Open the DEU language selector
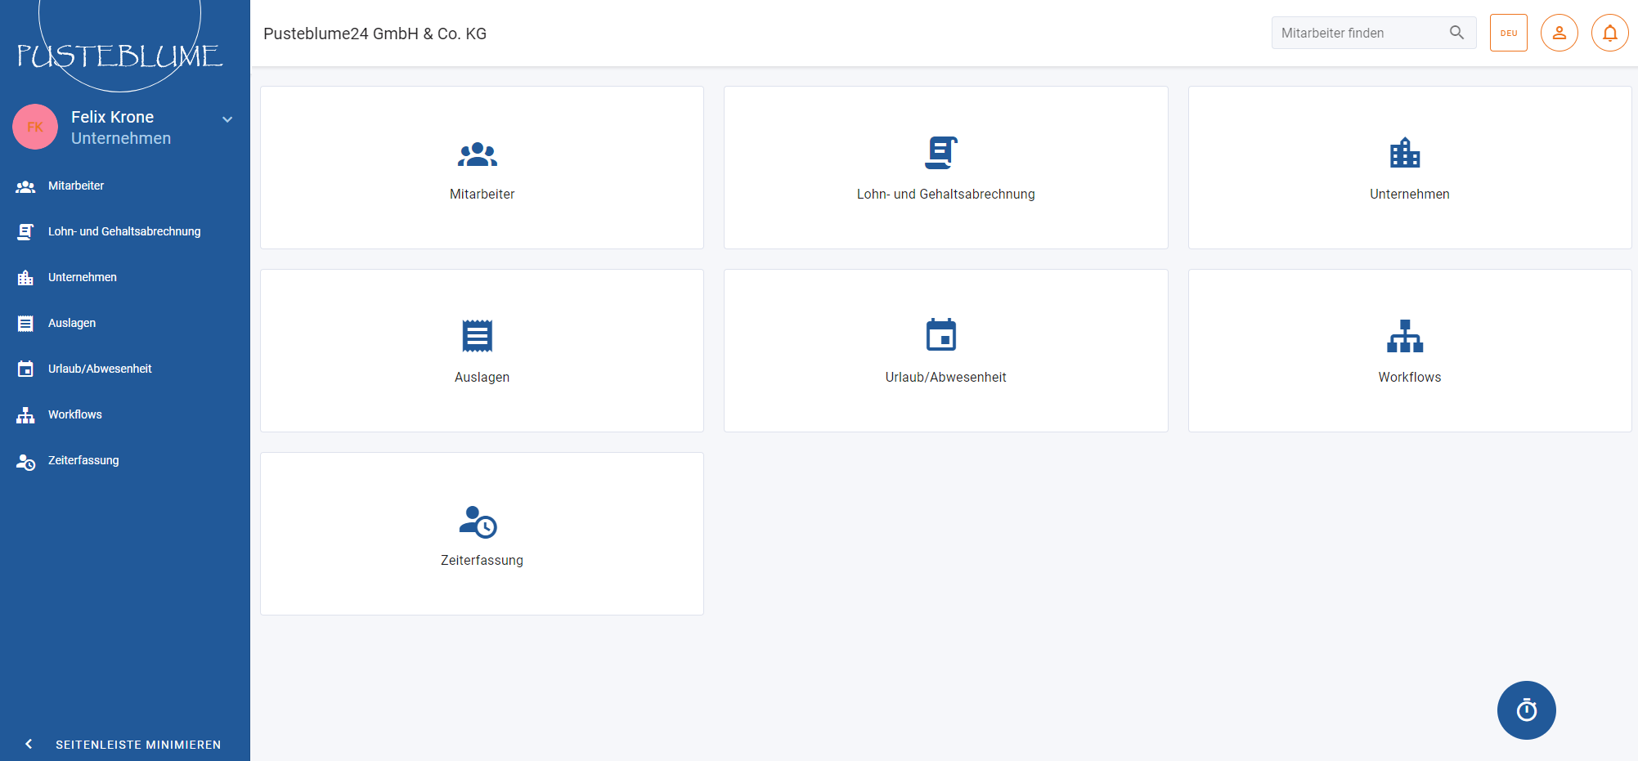The width and height of the screenshot is (1638, 761). (1509, 33)
